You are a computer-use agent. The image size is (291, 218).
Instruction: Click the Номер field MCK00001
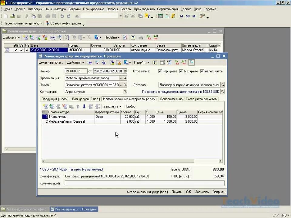(76, 71)
